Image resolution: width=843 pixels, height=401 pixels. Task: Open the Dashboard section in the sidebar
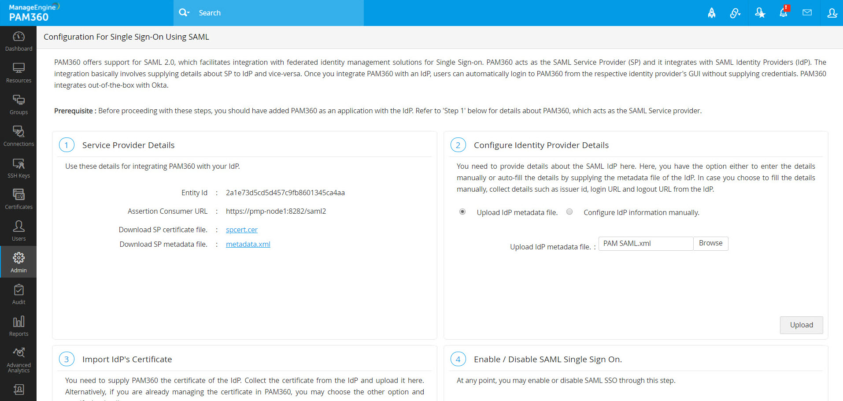tap(18, 42)
